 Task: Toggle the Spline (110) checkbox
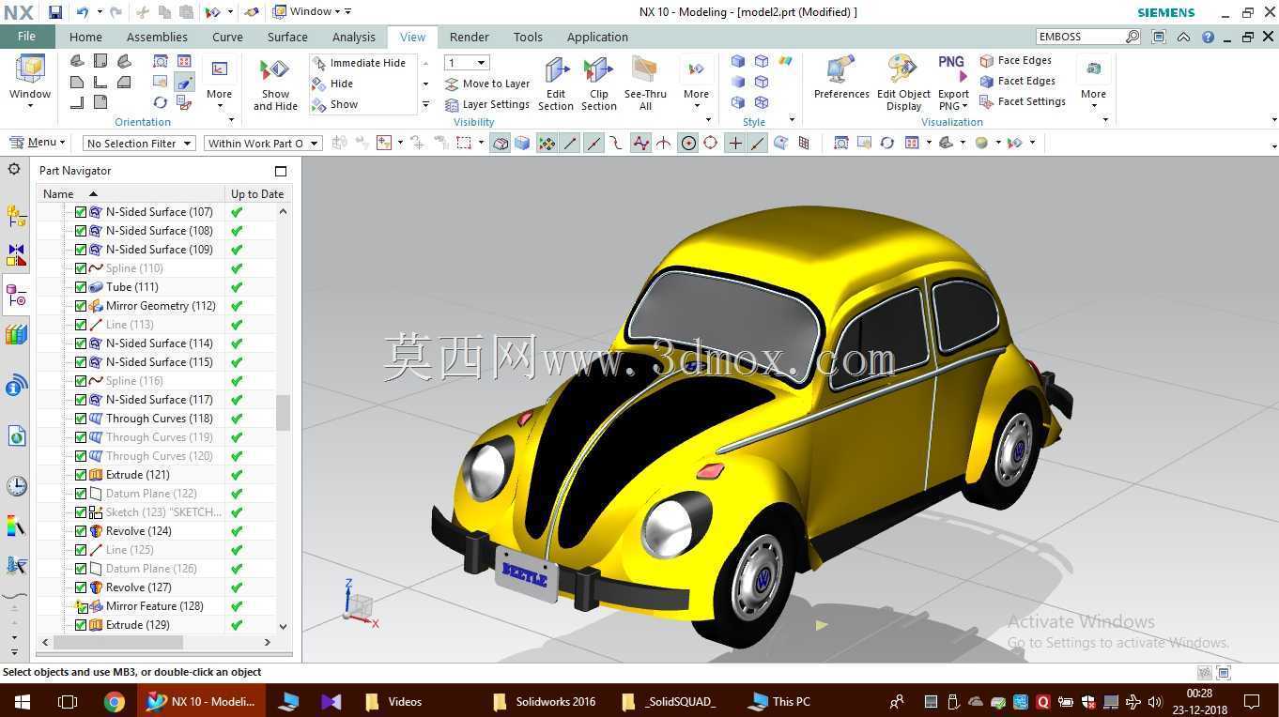pos(81,268)
